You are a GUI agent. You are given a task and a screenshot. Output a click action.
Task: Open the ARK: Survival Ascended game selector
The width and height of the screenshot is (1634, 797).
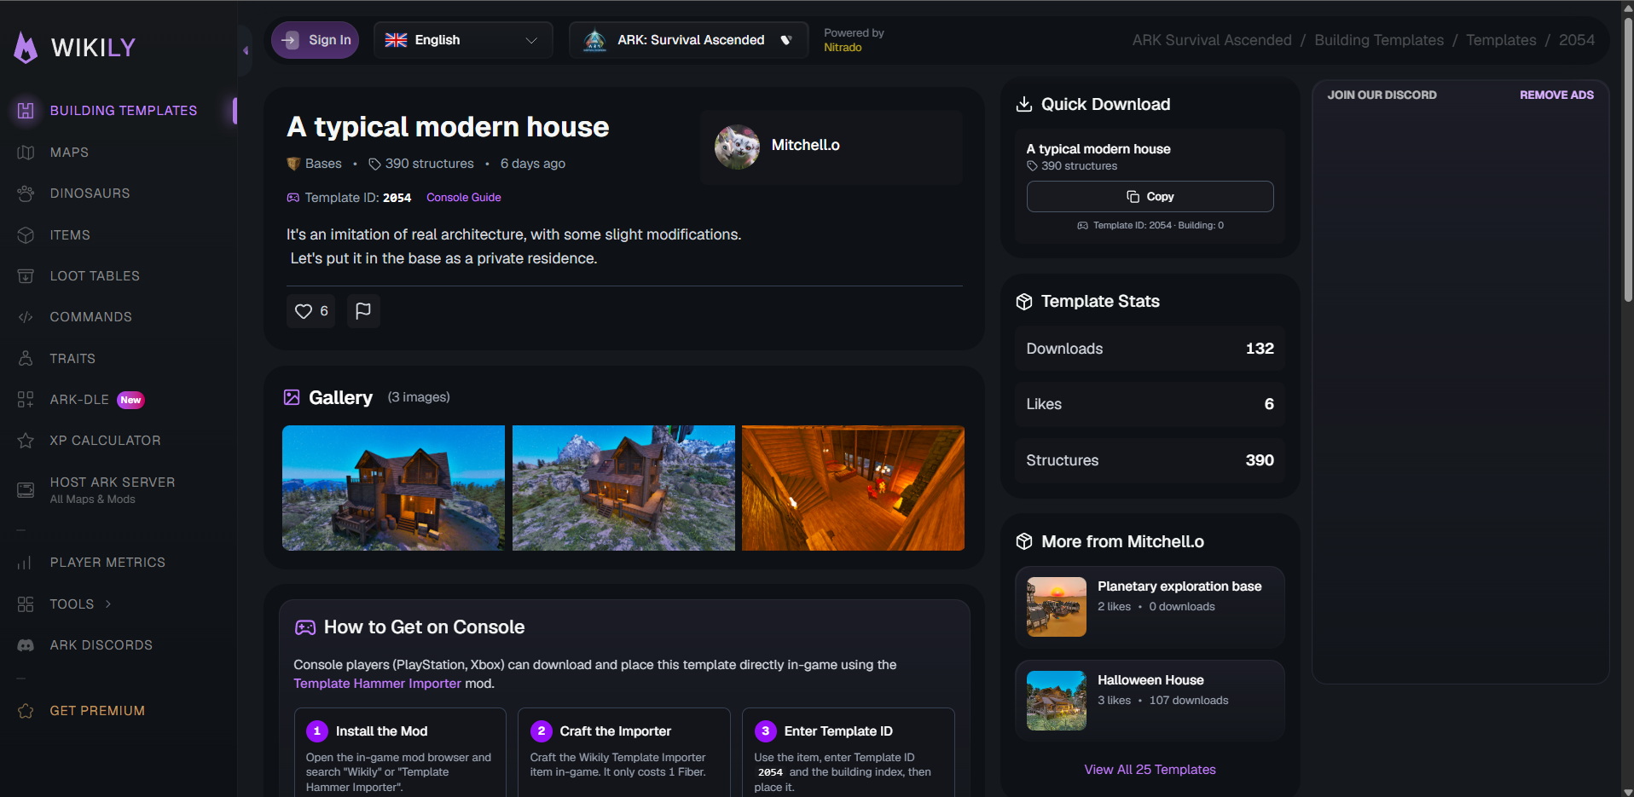point(687,39)
